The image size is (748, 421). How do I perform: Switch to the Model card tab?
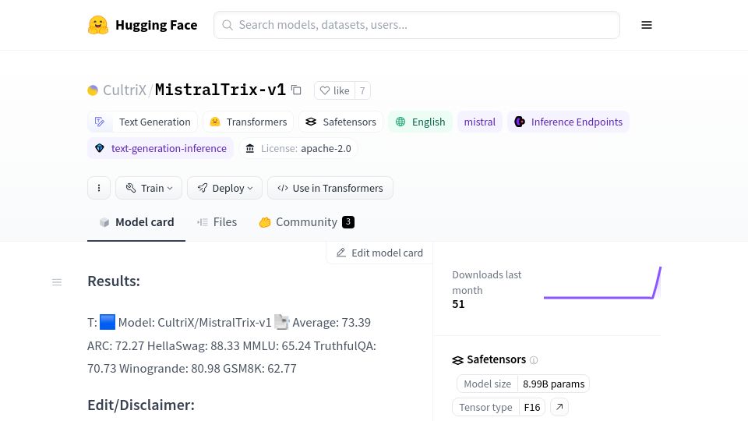point(136,222)
